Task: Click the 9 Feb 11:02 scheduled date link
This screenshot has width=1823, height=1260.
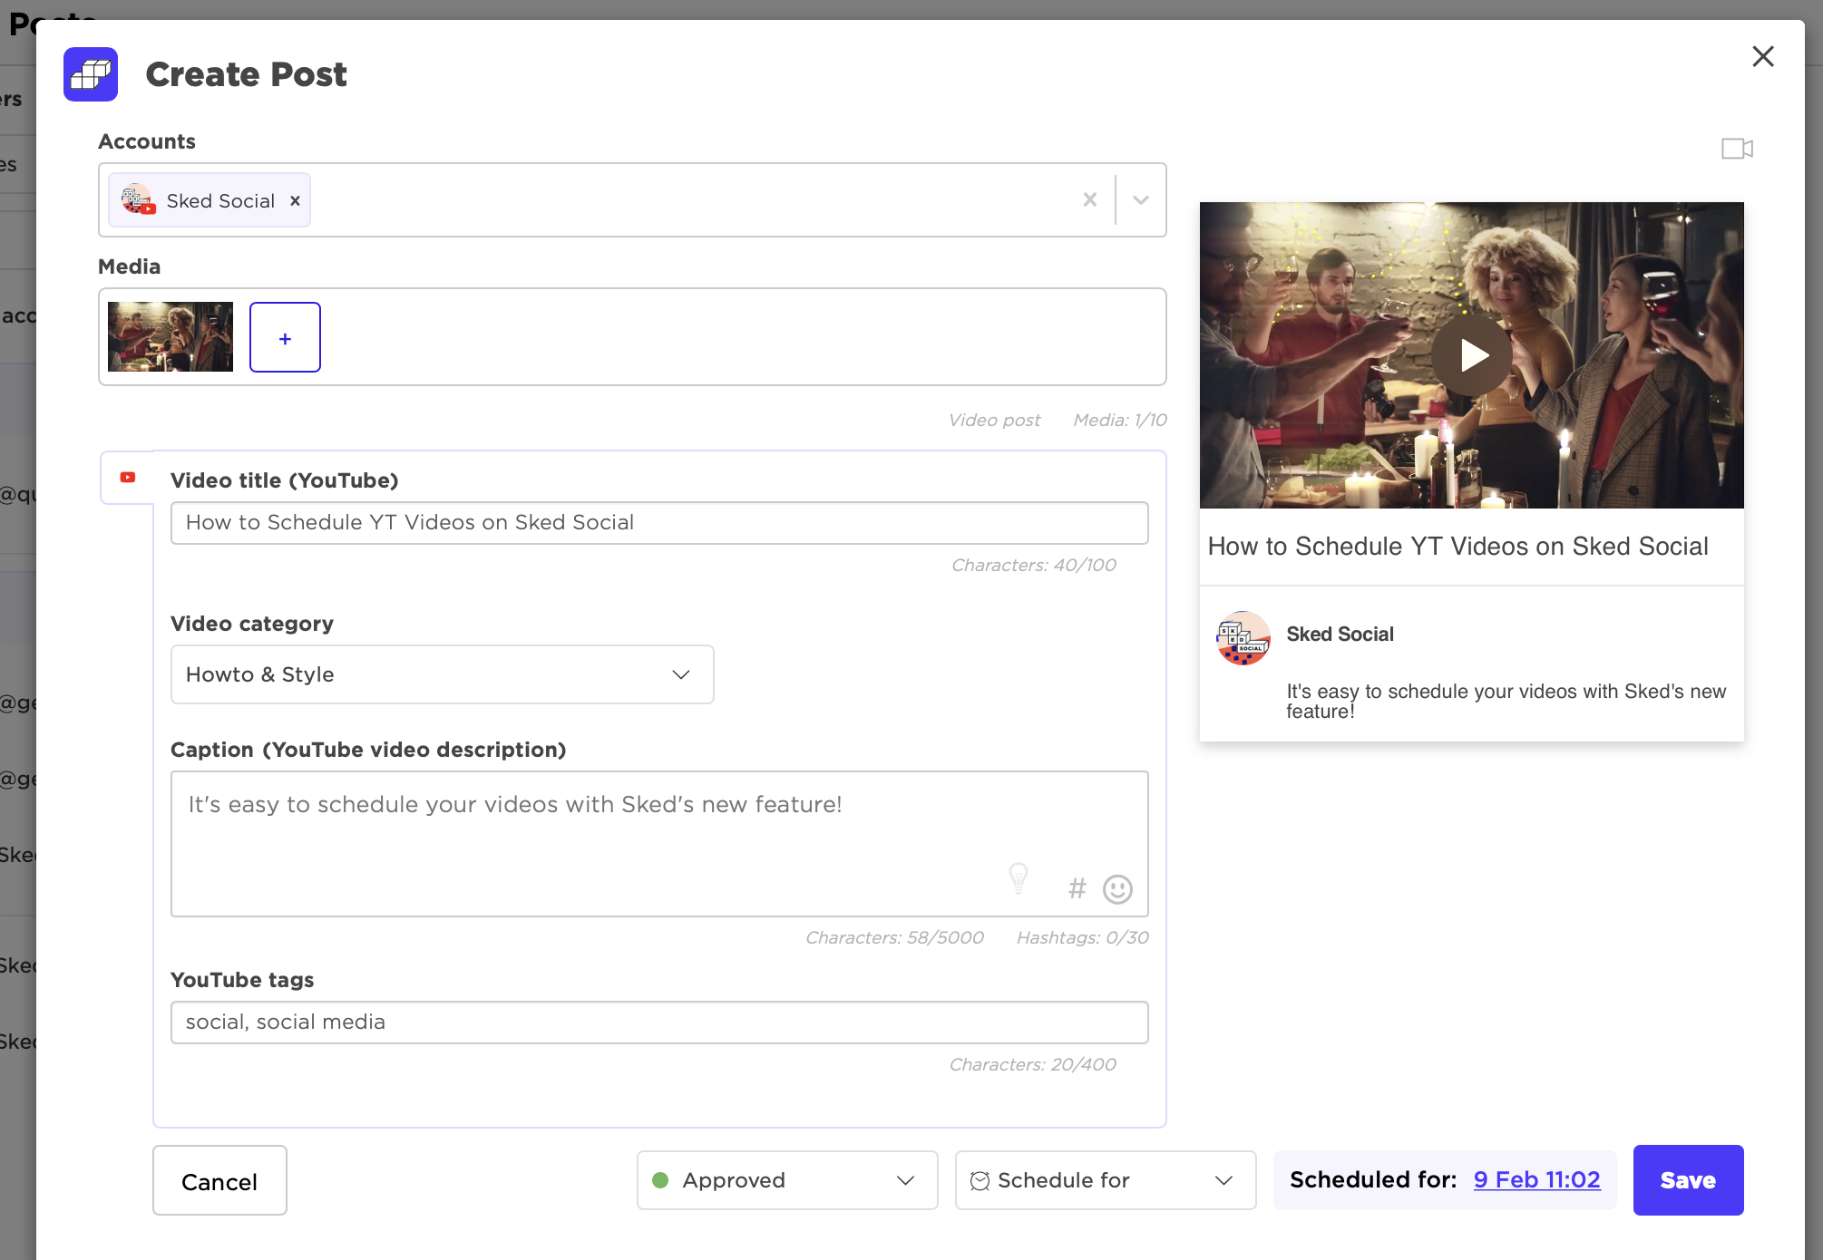Action: click(1536, 1179)
